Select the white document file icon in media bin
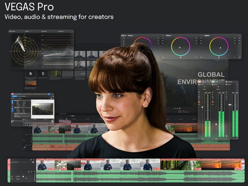The width and height of the screenshot is (248, 186). 31,74
